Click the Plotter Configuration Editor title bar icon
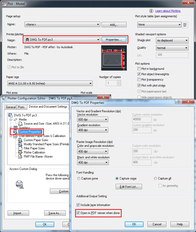Viewport: 196px width, 232px height. click(4, 98)
